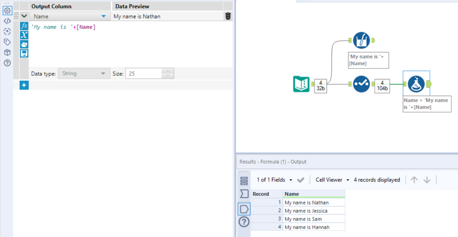Collapse the expression editor with the chevron
The height and width of the screenshot is (237, 458).
[24, 16]
